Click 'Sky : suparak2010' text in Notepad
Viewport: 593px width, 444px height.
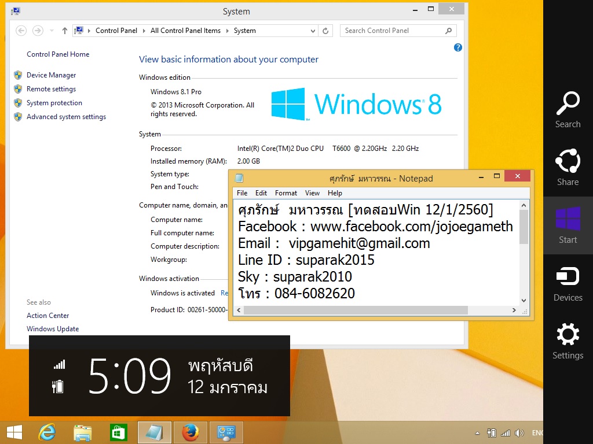295,277
